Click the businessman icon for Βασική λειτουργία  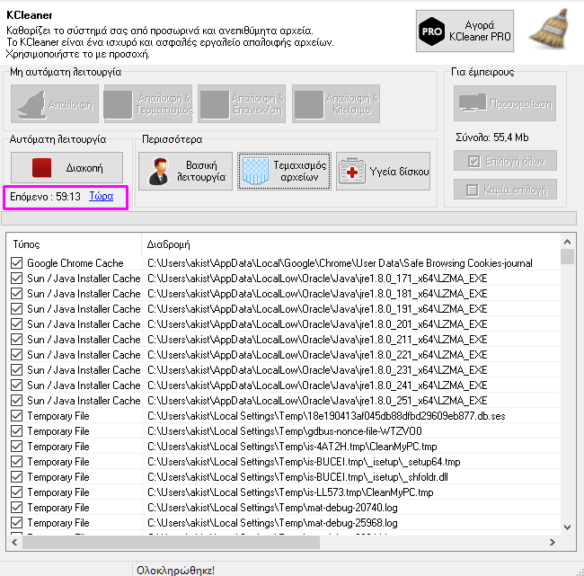pos(159,172)
